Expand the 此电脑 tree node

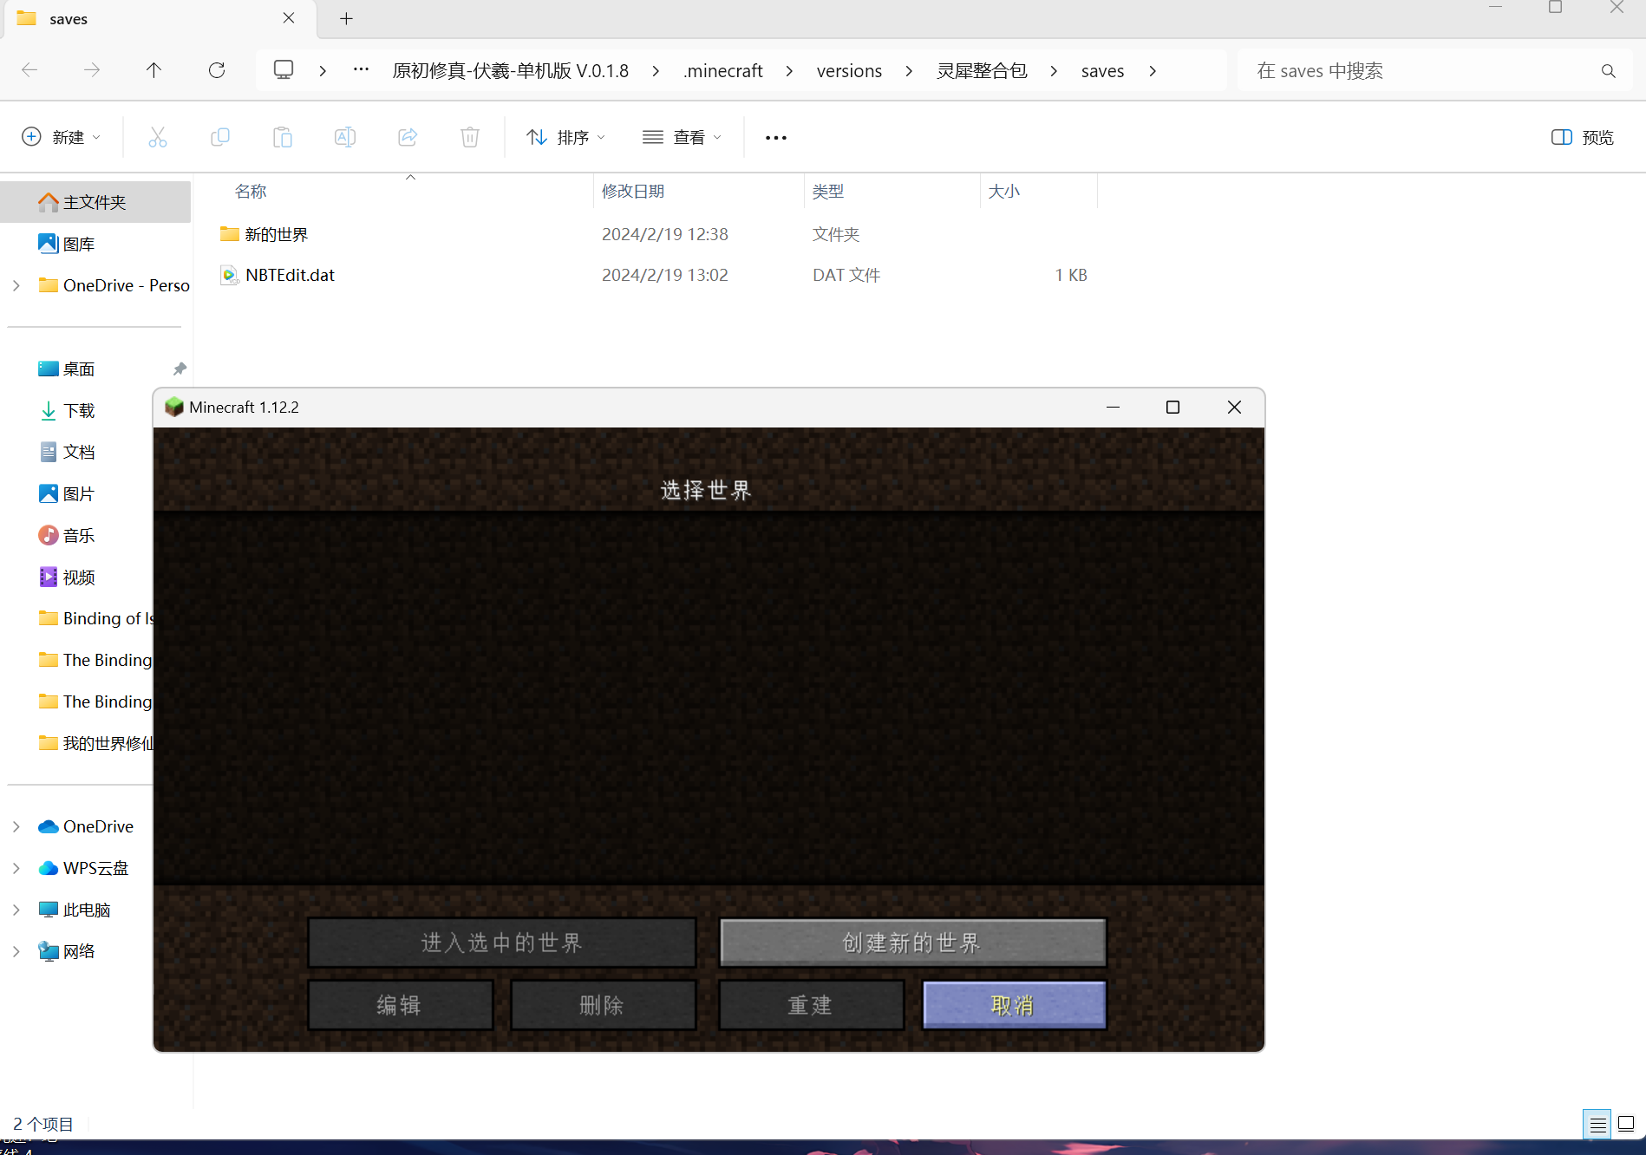(x=16, y=910)
